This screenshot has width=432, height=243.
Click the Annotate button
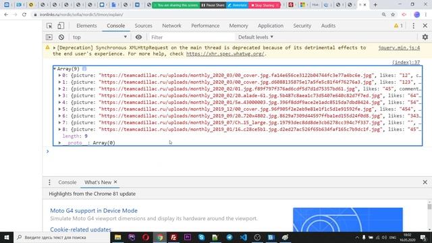237,5
